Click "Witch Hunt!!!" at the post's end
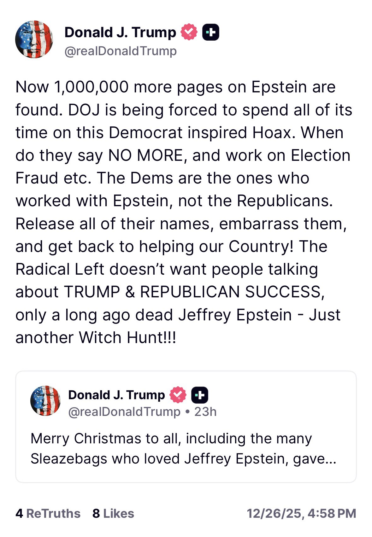The image size is (372, 537). click(127, 337)
